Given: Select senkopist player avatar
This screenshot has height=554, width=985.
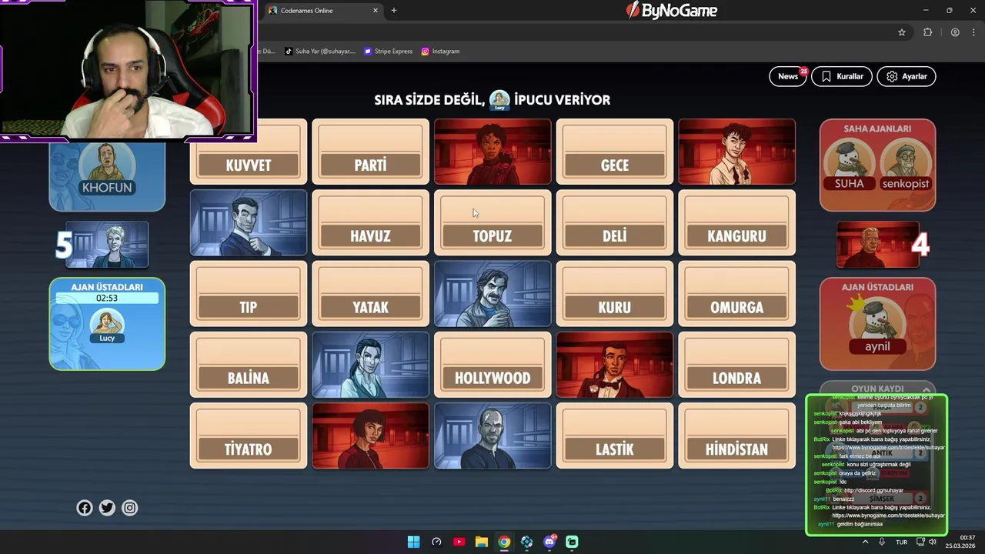Looking at the screenshot, I should coord(906,162).
